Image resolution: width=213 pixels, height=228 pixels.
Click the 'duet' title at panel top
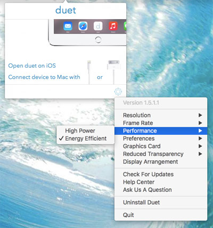[65, 10]
